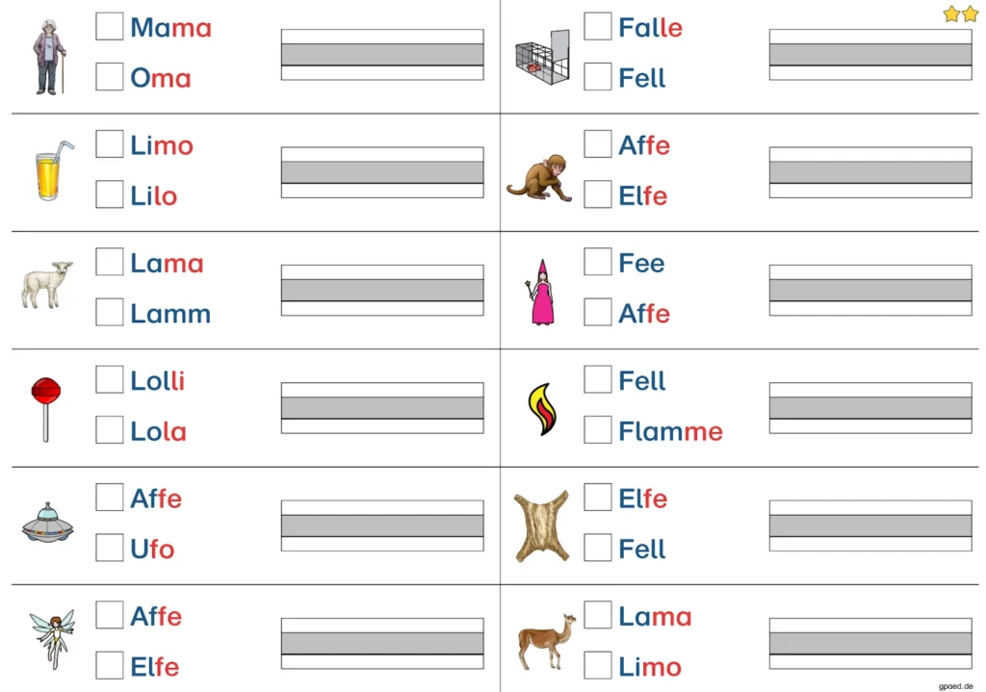Click the gpaed.de source text
986x692 pixels.
point(957,684)
